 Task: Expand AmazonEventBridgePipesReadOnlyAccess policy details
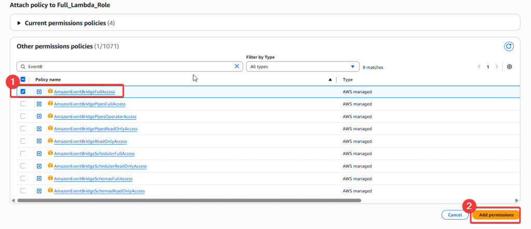(39, 129)
